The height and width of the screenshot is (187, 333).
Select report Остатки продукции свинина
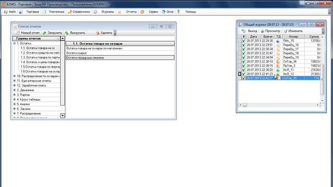pos(120,58)
